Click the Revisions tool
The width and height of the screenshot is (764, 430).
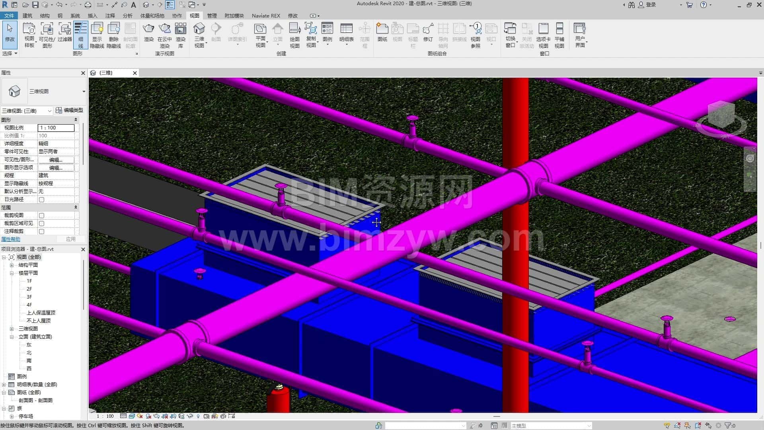coord(428,33)
